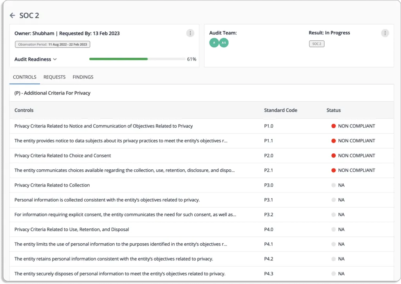
Task: Click the red status dot for P1.1
Action: pyautogui.click(x=334, y=141)
